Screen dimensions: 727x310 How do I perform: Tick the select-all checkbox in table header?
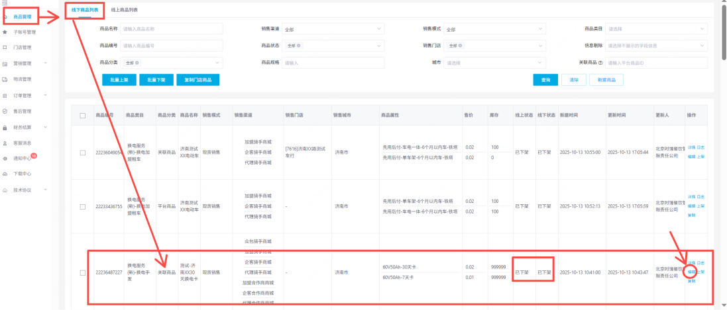click(x=83, y=116)
